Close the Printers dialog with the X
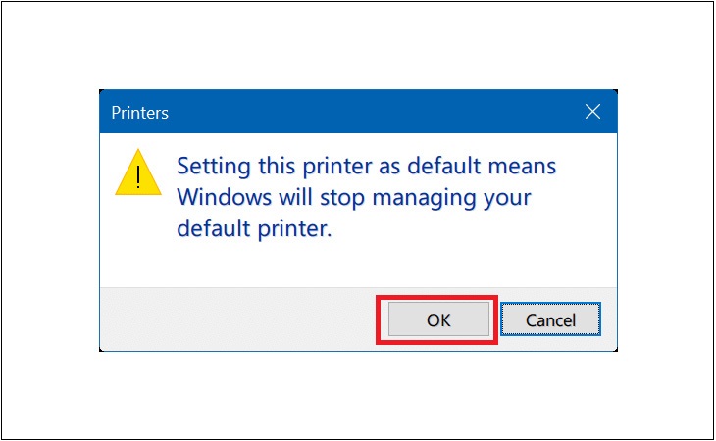716x441 pixels. (x=592, y=112)
